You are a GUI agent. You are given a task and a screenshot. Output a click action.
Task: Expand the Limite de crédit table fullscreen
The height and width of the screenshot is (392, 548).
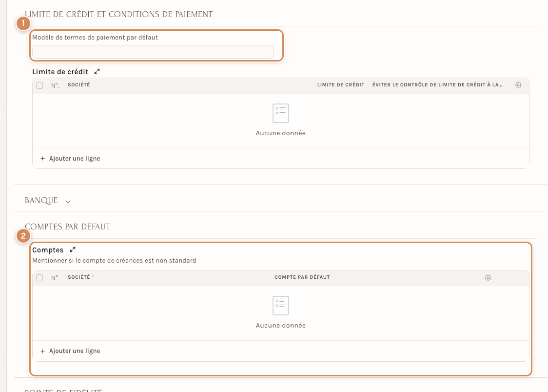point(97,71)
